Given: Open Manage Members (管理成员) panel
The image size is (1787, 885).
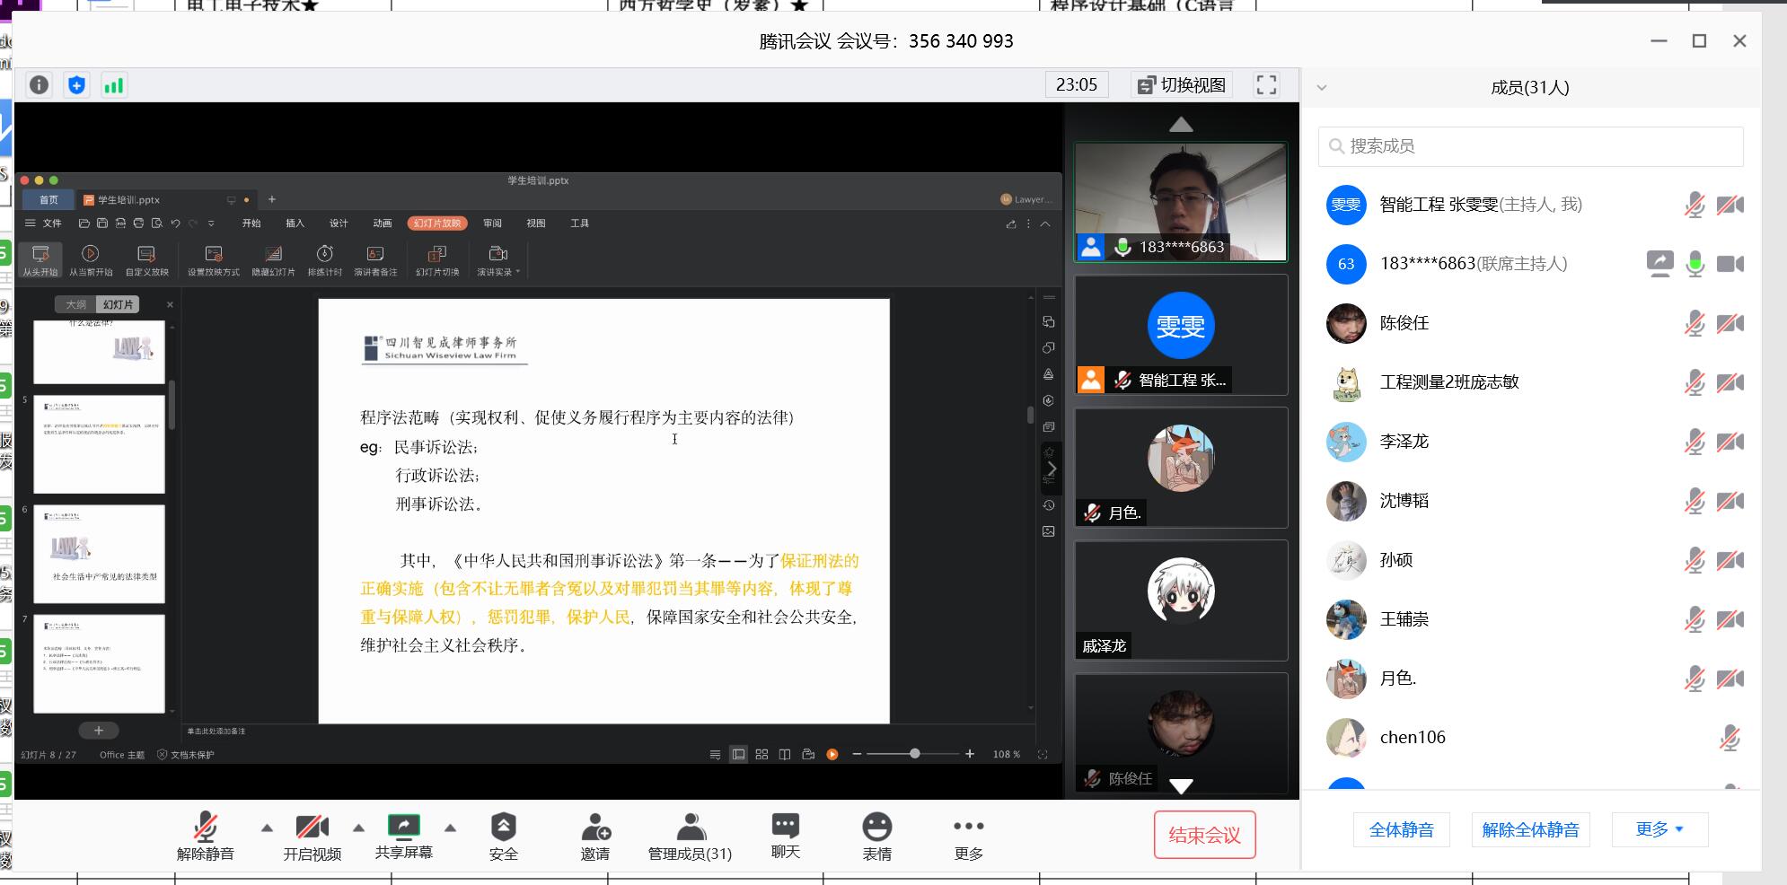Looking at the screenshot, I should tap(690, 837).
